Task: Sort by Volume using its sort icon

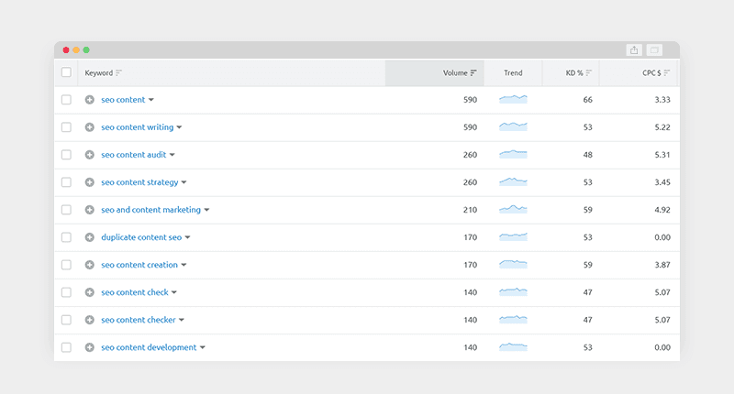Action: [x=473, y=73]
